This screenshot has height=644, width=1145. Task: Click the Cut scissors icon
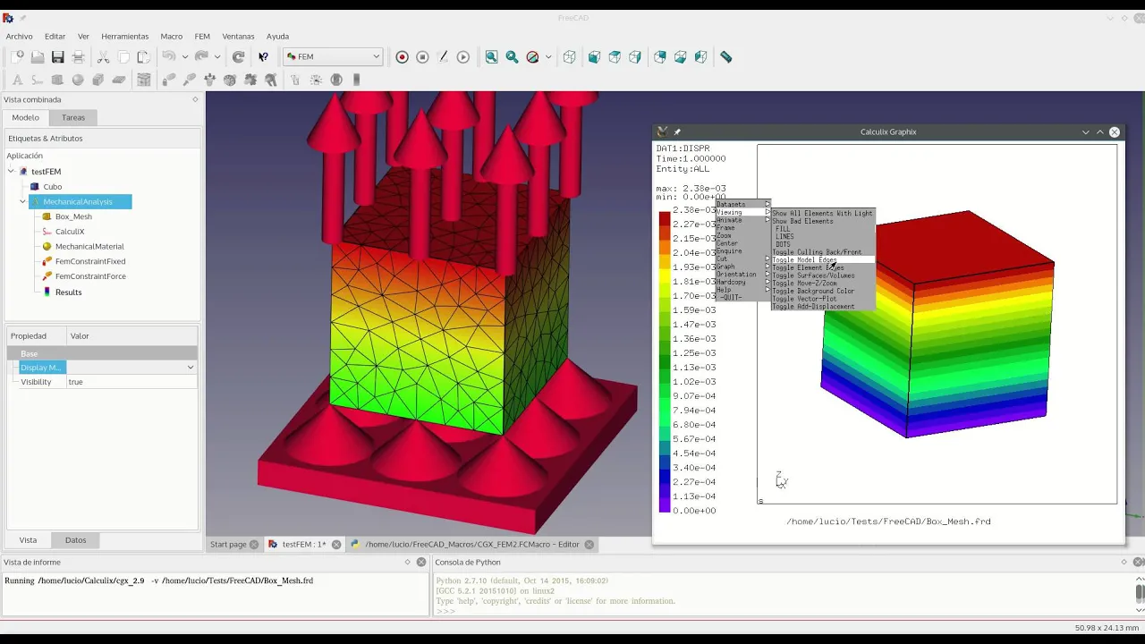pos(103,56)
